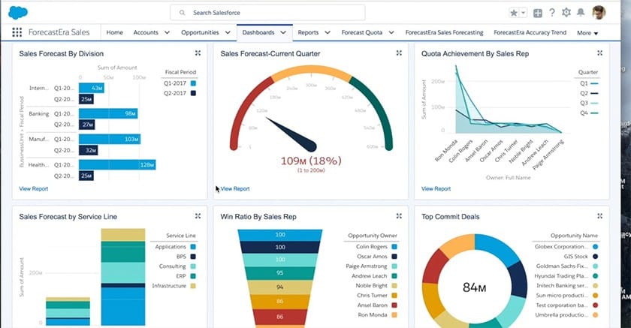Click the Paige Armstrong legend entry
The width and height of the screenshot is (631, 328).
(x=371, y=266)
